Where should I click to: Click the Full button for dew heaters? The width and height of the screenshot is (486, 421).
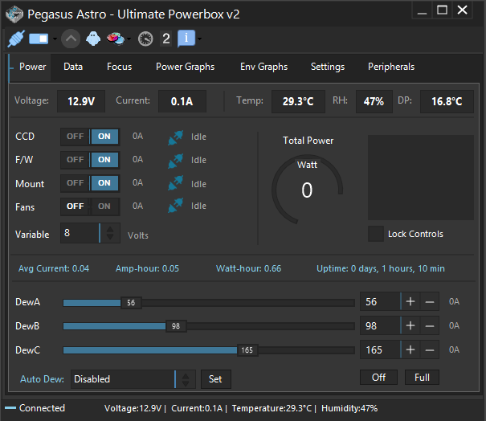pyautogui.click(x=422, y=378)
